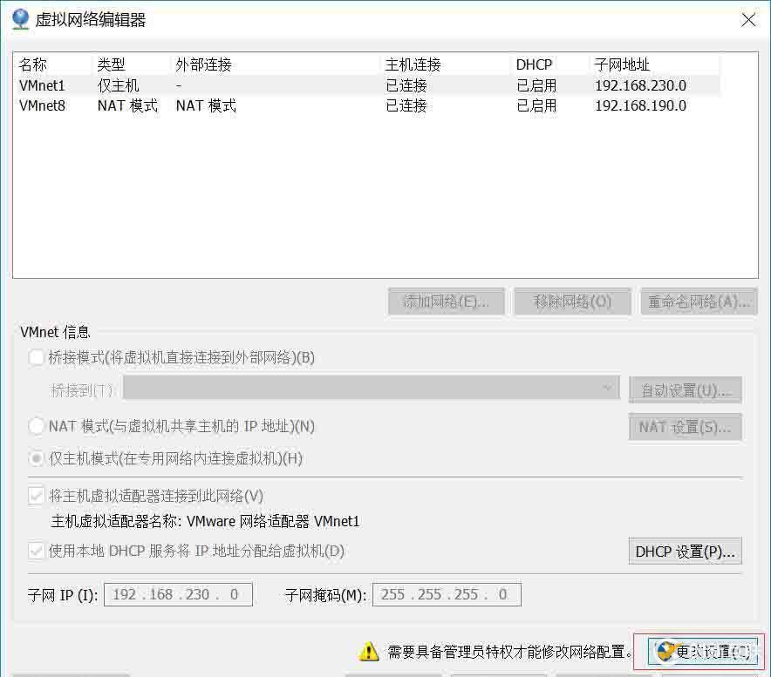This screenshot has height=677, width=771.
Task: Toggle 使用本地DHCP服务 checkbox
Action: click(x=35, y=551)
